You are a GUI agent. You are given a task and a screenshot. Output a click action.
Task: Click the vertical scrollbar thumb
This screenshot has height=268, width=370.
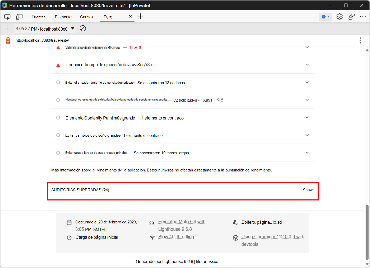pyautogui.click(x=367, y=232)
